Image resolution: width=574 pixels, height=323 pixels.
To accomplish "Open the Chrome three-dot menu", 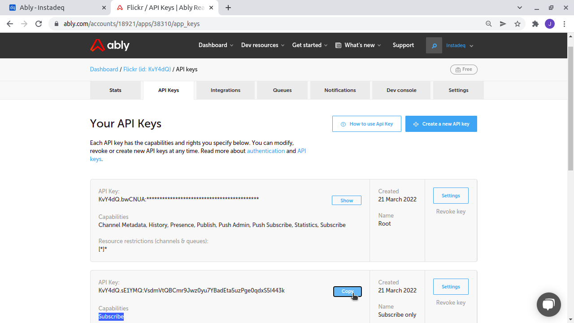I will click(564, 24).
